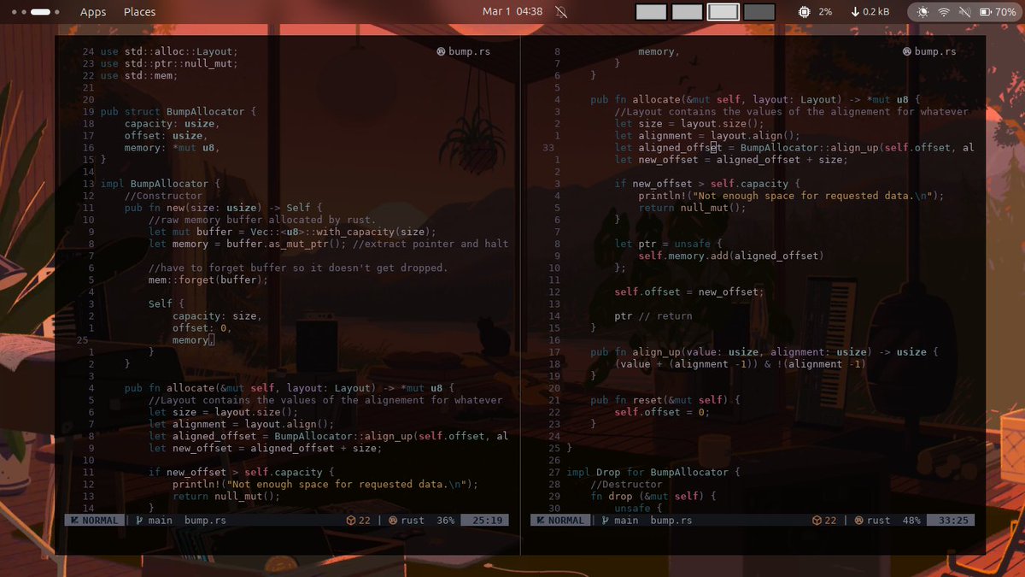1025x577 pixels.
Task: Click the Rust file icon in left pane winbar
Action: coord(441,51)
